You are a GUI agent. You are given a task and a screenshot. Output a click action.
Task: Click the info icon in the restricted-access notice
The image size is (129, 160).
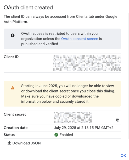coord(13,35)
